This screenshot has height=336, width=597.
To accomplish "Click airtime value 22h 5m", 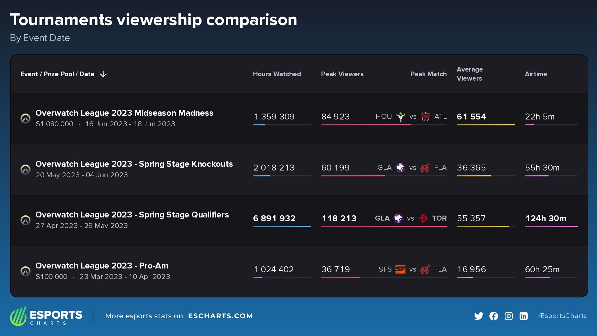I will click(x=540, y=117).
